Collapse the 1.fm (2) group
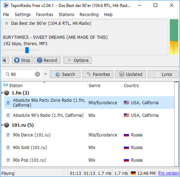The height and width of the screenshot is (177, 180). coord(2,93)
